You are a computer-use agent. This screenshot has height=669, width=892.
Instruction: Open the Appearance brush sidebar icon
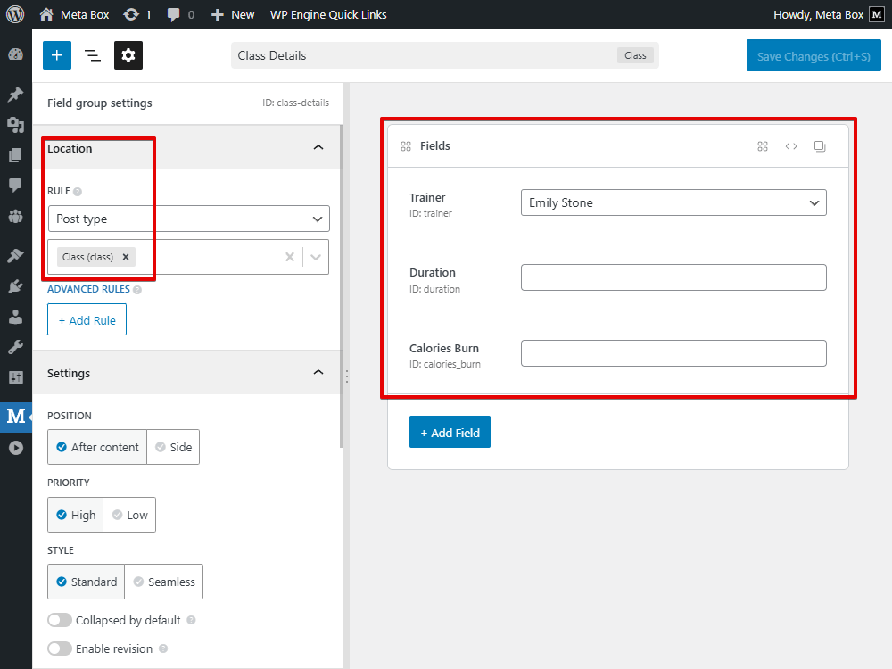coord(15,255)
